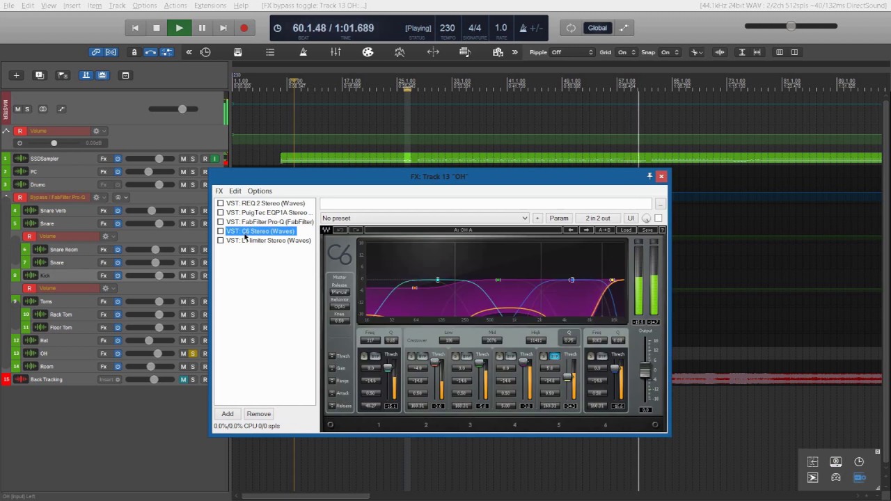Viewport: 891px width, 501px height.
Task: Click the Add button in FX window
Action: [x=228, y=414]
